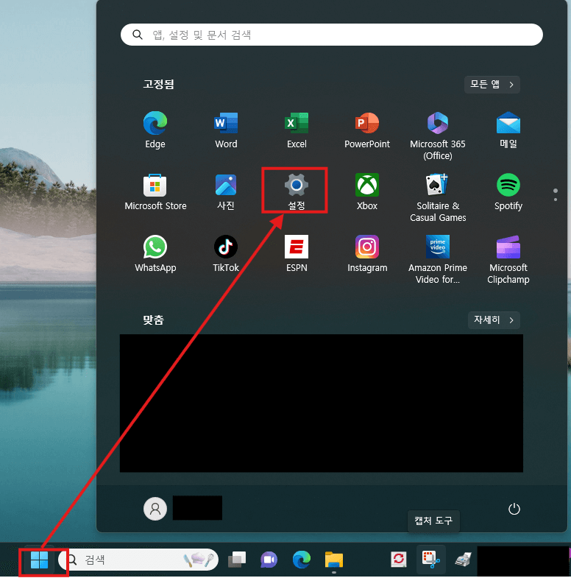571x578 pixels.
Task: Open Task View on the taskbar
Action: point(237,560)
